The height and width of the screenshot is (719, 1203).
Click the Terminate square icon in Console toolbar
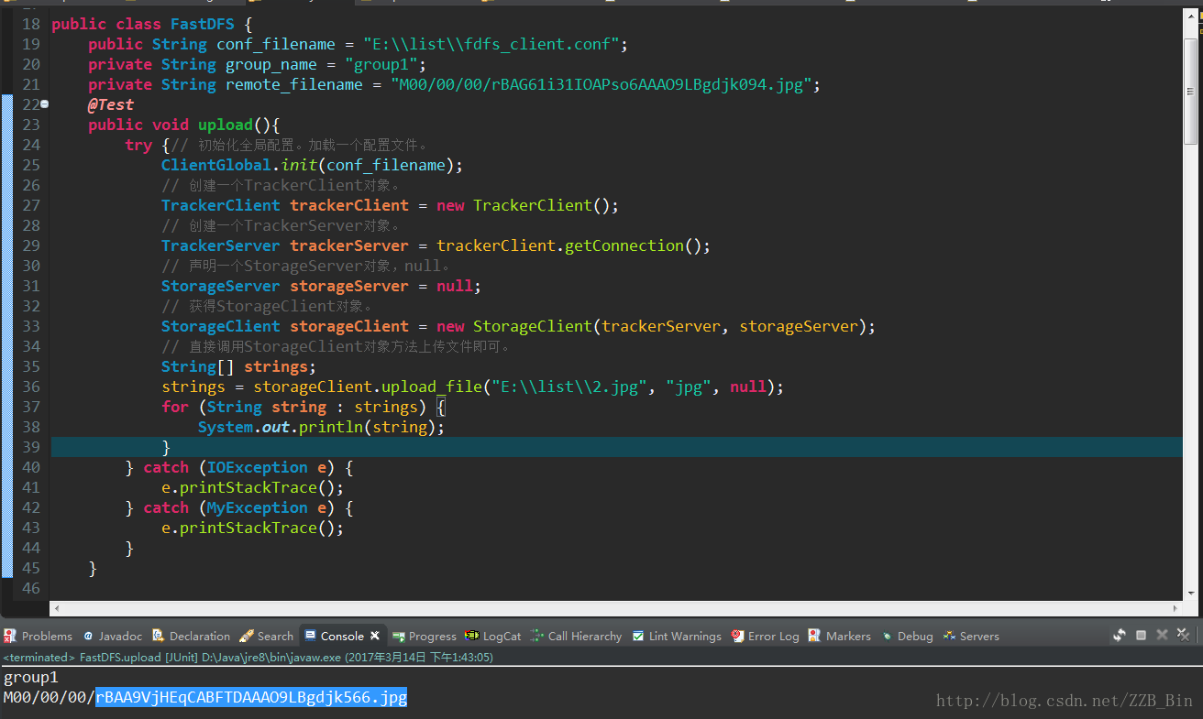1142,635
